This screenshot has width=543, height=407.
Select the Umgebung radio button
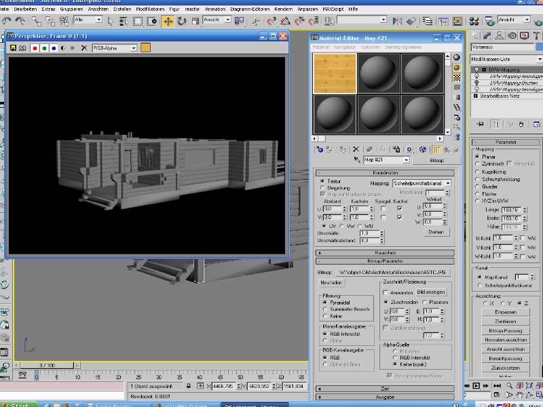(322, 188)
